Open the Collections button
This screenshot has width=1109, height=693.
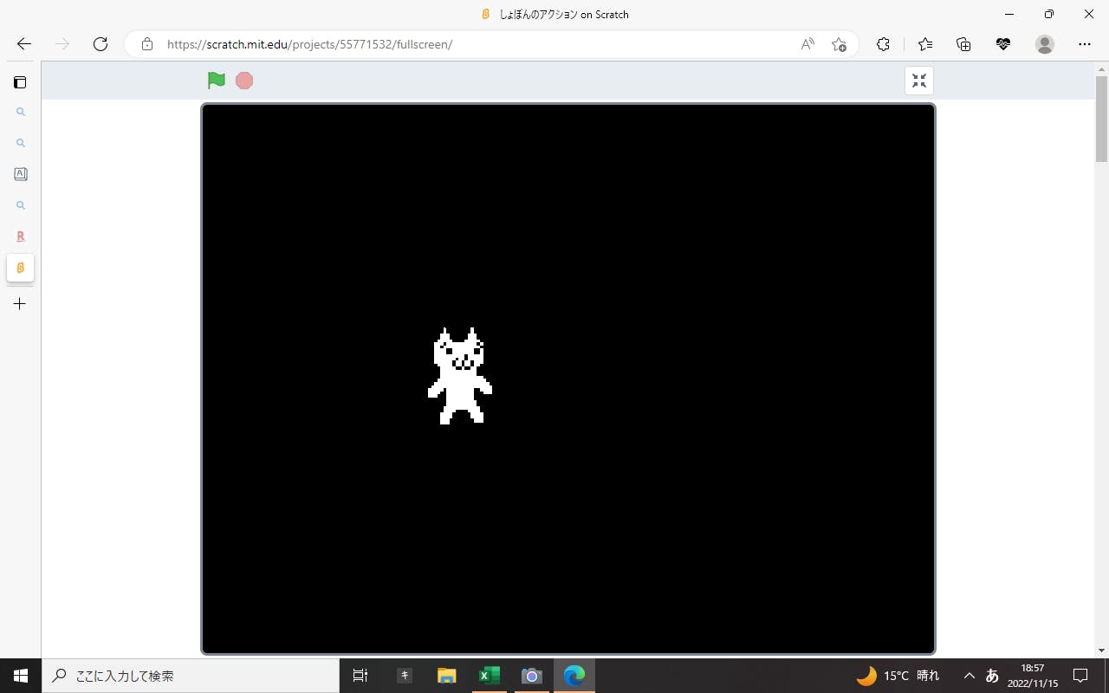[x=963, y=44]
